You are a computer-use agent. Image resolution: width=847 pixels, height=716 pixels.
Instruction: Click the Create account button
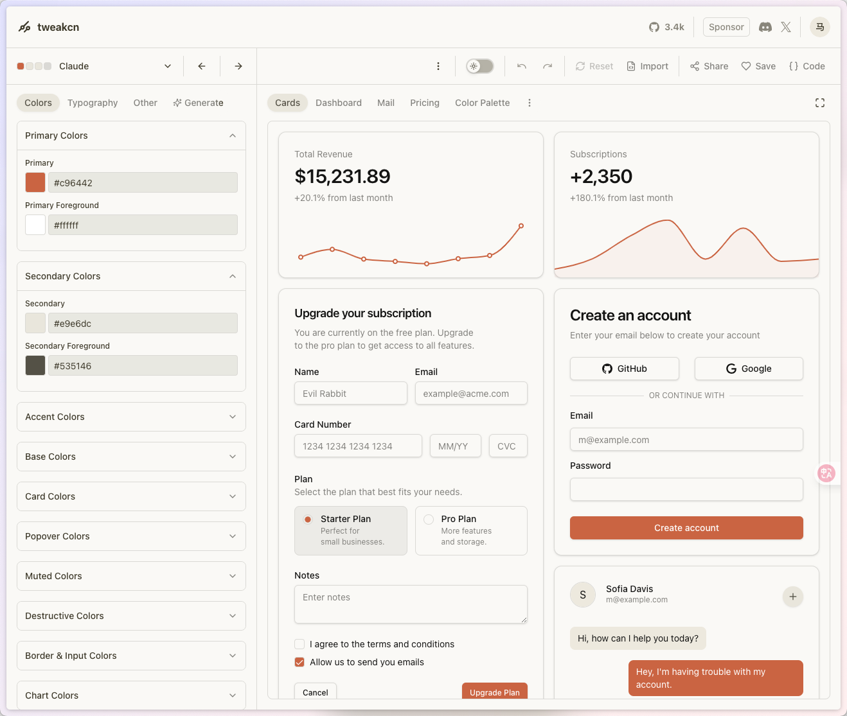[x=686, y=528]
